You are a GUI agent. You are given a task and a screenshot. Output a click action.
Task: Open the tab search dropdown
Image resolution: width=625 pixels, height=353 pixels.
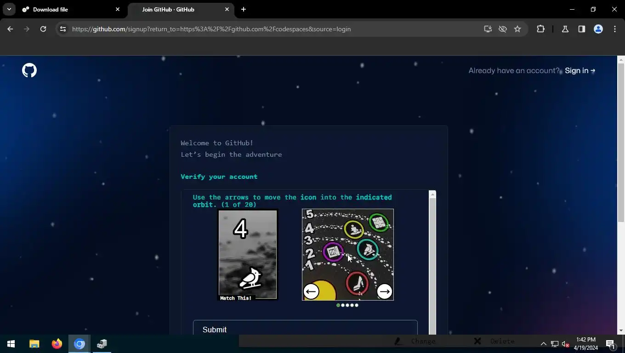pyautogui.click(x=9, y=9)
